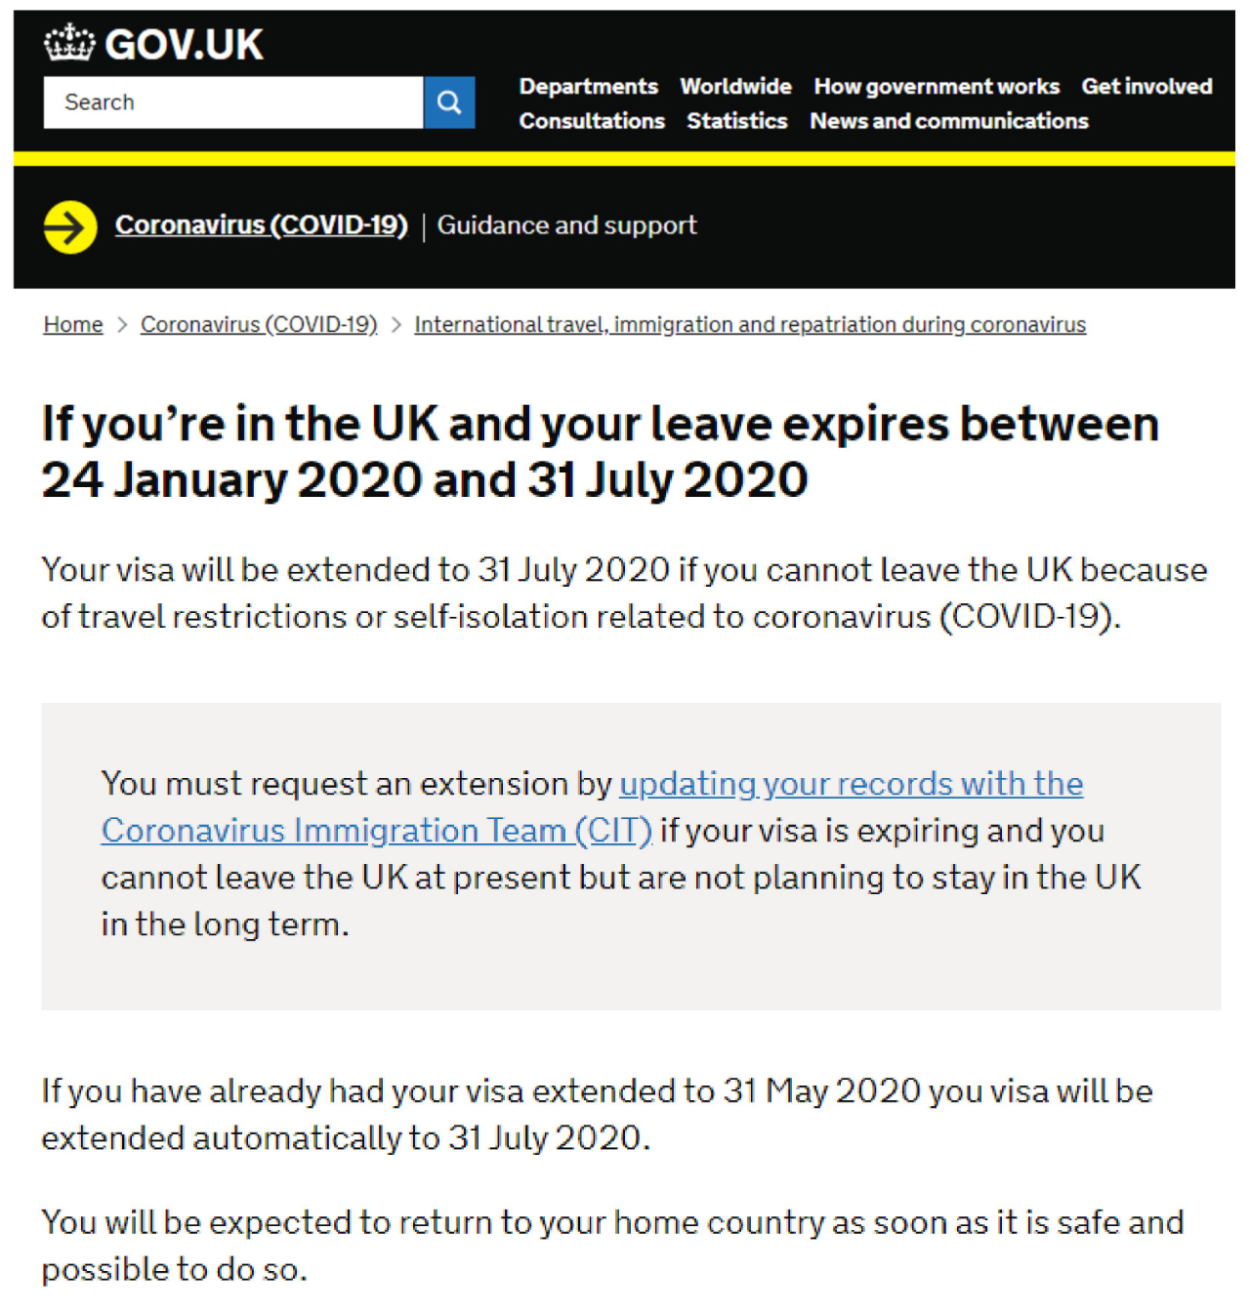The height and width of the screenshot is (1313, 1250).
Task: Click the Home breadcrumb link
Action: (73, 325)
